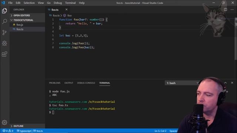
Task: Click the VS Code logo icon
Action: (3, 3)
